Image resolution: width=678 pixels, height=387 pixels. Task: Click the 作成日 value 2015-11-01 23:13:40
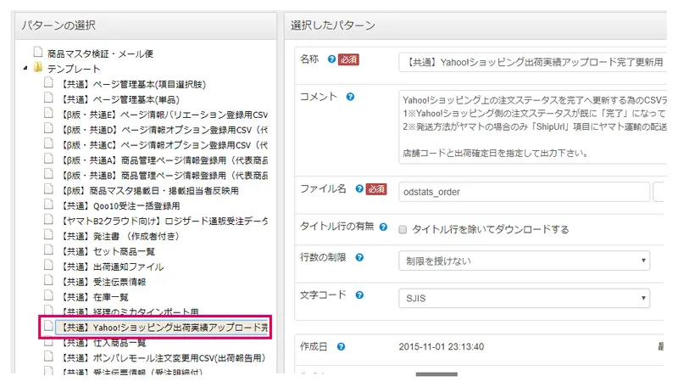click(441, 347)
